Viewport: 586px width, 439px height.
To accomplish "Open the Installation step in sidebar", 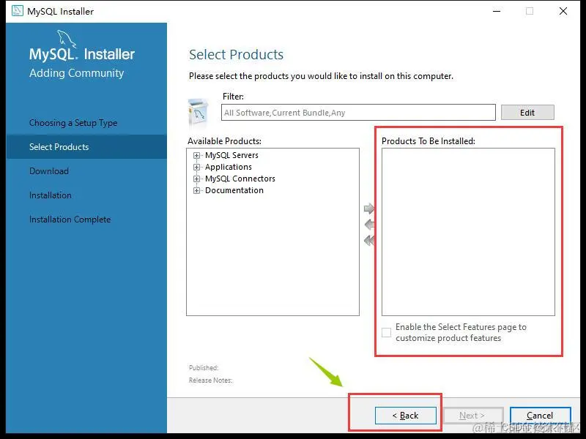I will coord(51,195).
